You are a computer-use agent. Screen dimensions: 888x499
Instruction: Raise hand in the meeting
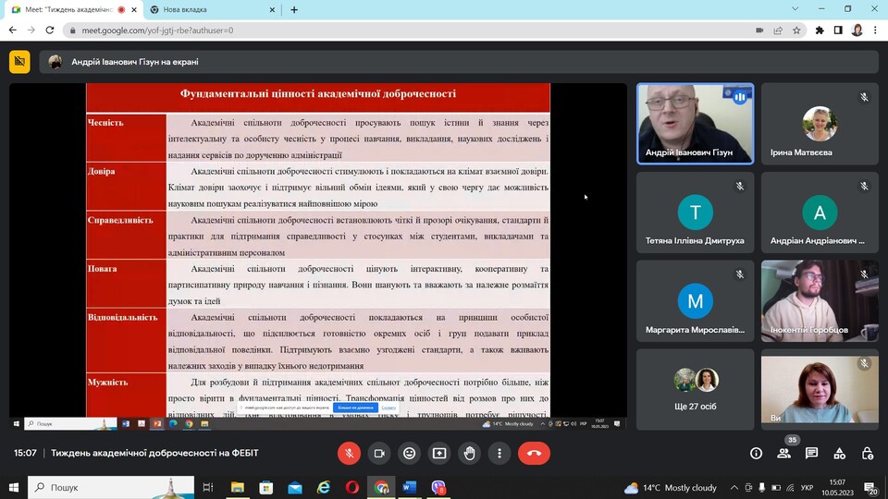click(469, 453)
